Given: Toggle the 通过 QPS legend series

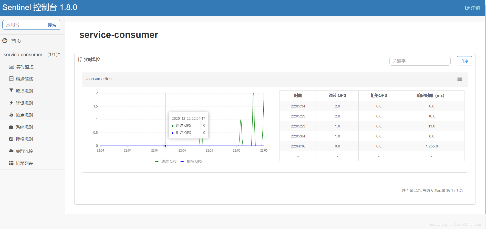Looking at the screenshot, I should 166,161.
